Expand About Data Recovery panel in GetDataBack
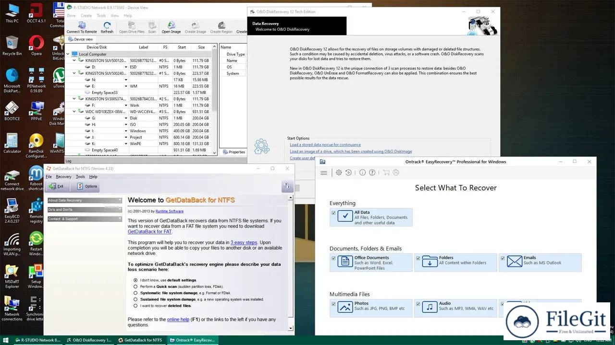This screenshot has width=615, height=345. pyautogui.click(x=85, y=200)
